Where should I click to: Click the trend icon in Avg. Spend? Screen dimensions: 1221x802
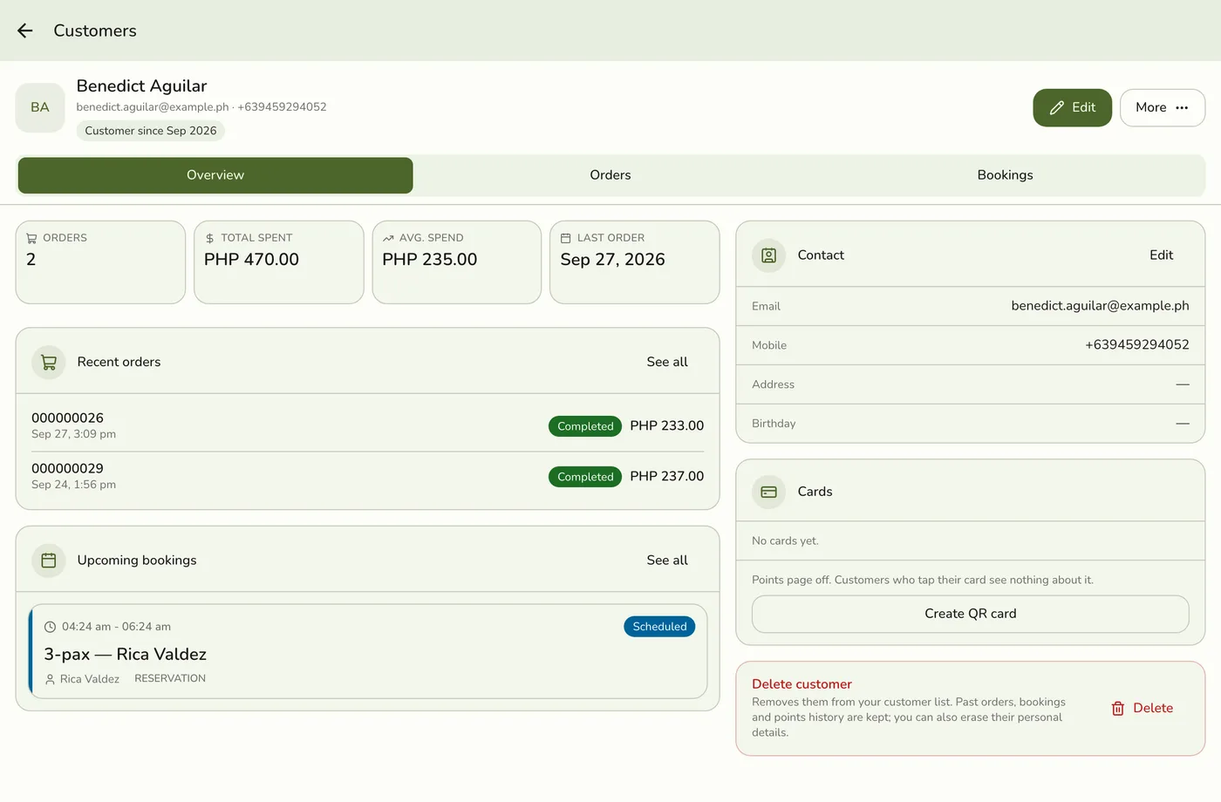(x=388, y=238)
